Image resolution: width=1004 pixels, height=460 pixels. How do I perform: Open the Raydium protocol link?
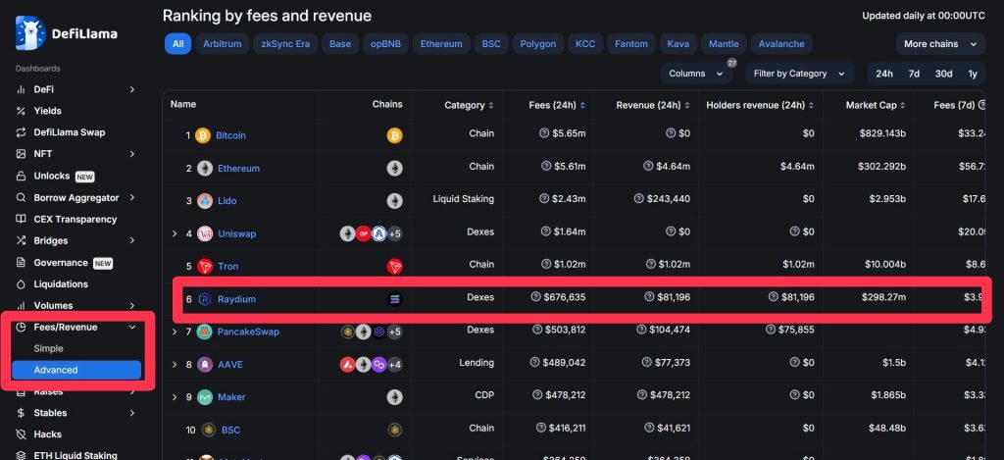236,299
